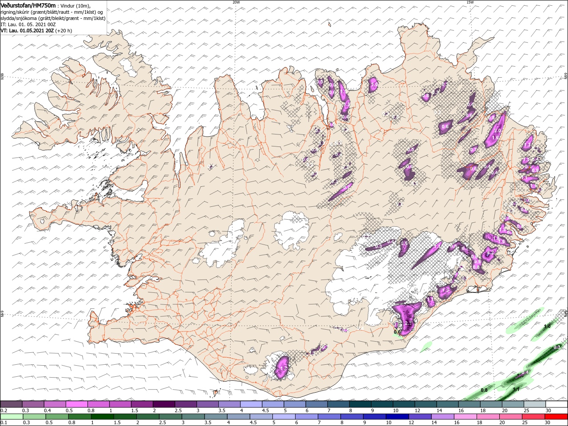This screenshot has width=568, height=426.
Task: Click the '2.5' value in the southeast coast snow patch
Action: [409, 323]
